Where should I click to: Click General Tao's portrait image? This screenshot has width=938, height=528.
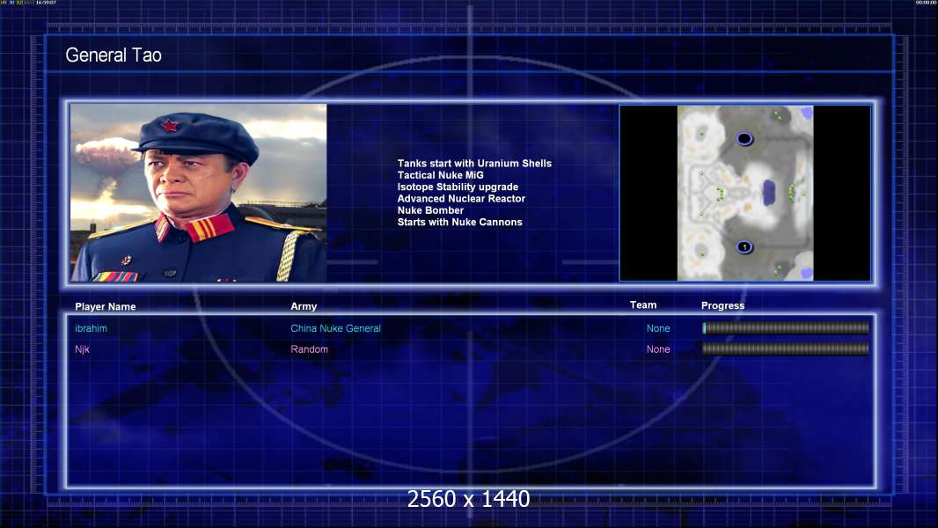199,193
